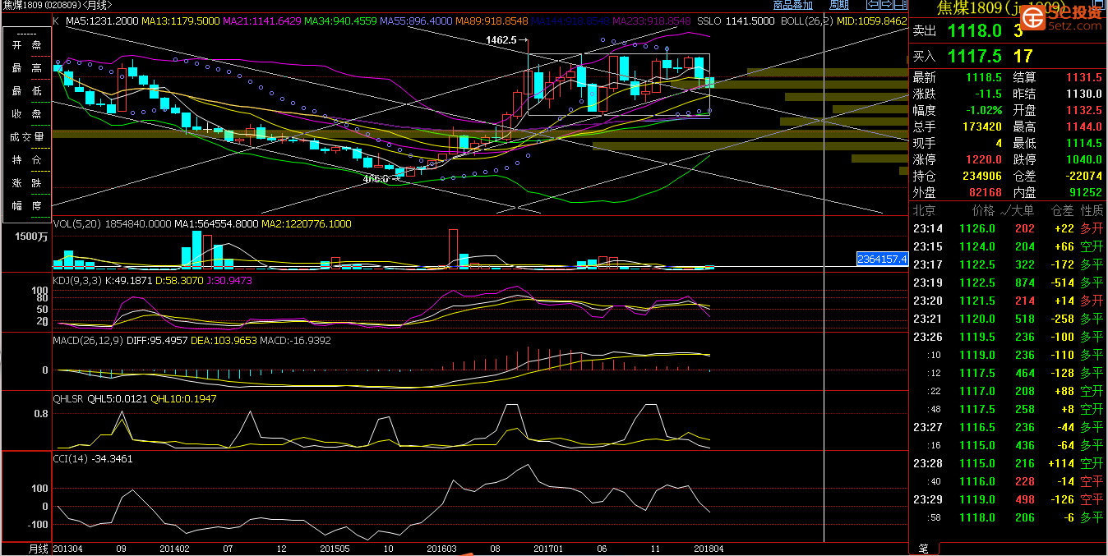Select the 23:14 tick row at 1126.0
The height and width of the screenshot is (556, 1108).
click(1008, 228)
